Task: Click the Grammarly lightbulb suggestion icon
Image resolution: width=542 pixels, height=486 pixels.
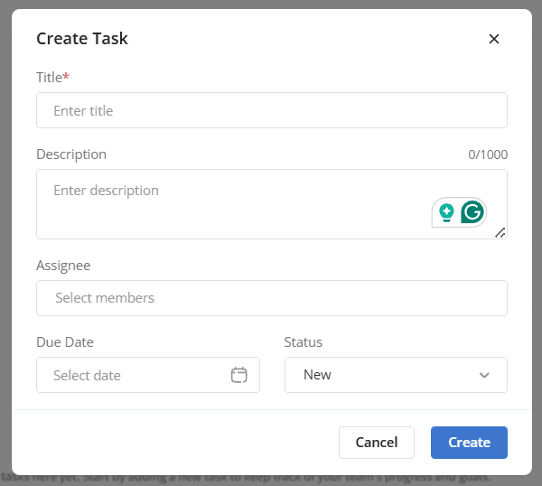Action: click(446, 212)
